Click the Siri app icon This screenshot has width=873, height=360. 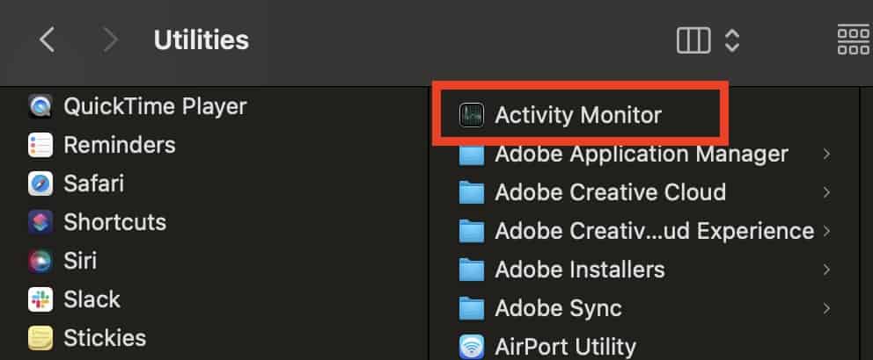(40, 261)
